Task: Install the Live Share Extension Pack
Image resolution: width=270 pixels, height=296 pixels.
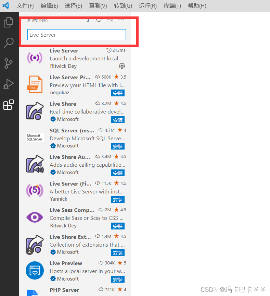Action: coord(117,252)
